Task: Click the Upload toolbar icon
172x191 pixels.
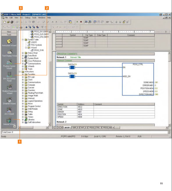Action: 53,22
